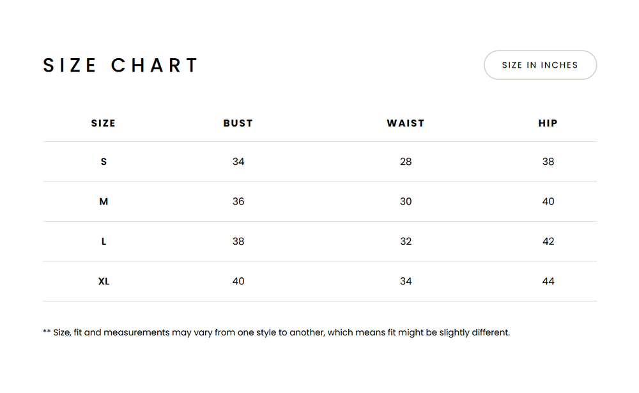Select the M size row label
The height and width of the screenshot is (393, 639).
(x=104, y=202)
